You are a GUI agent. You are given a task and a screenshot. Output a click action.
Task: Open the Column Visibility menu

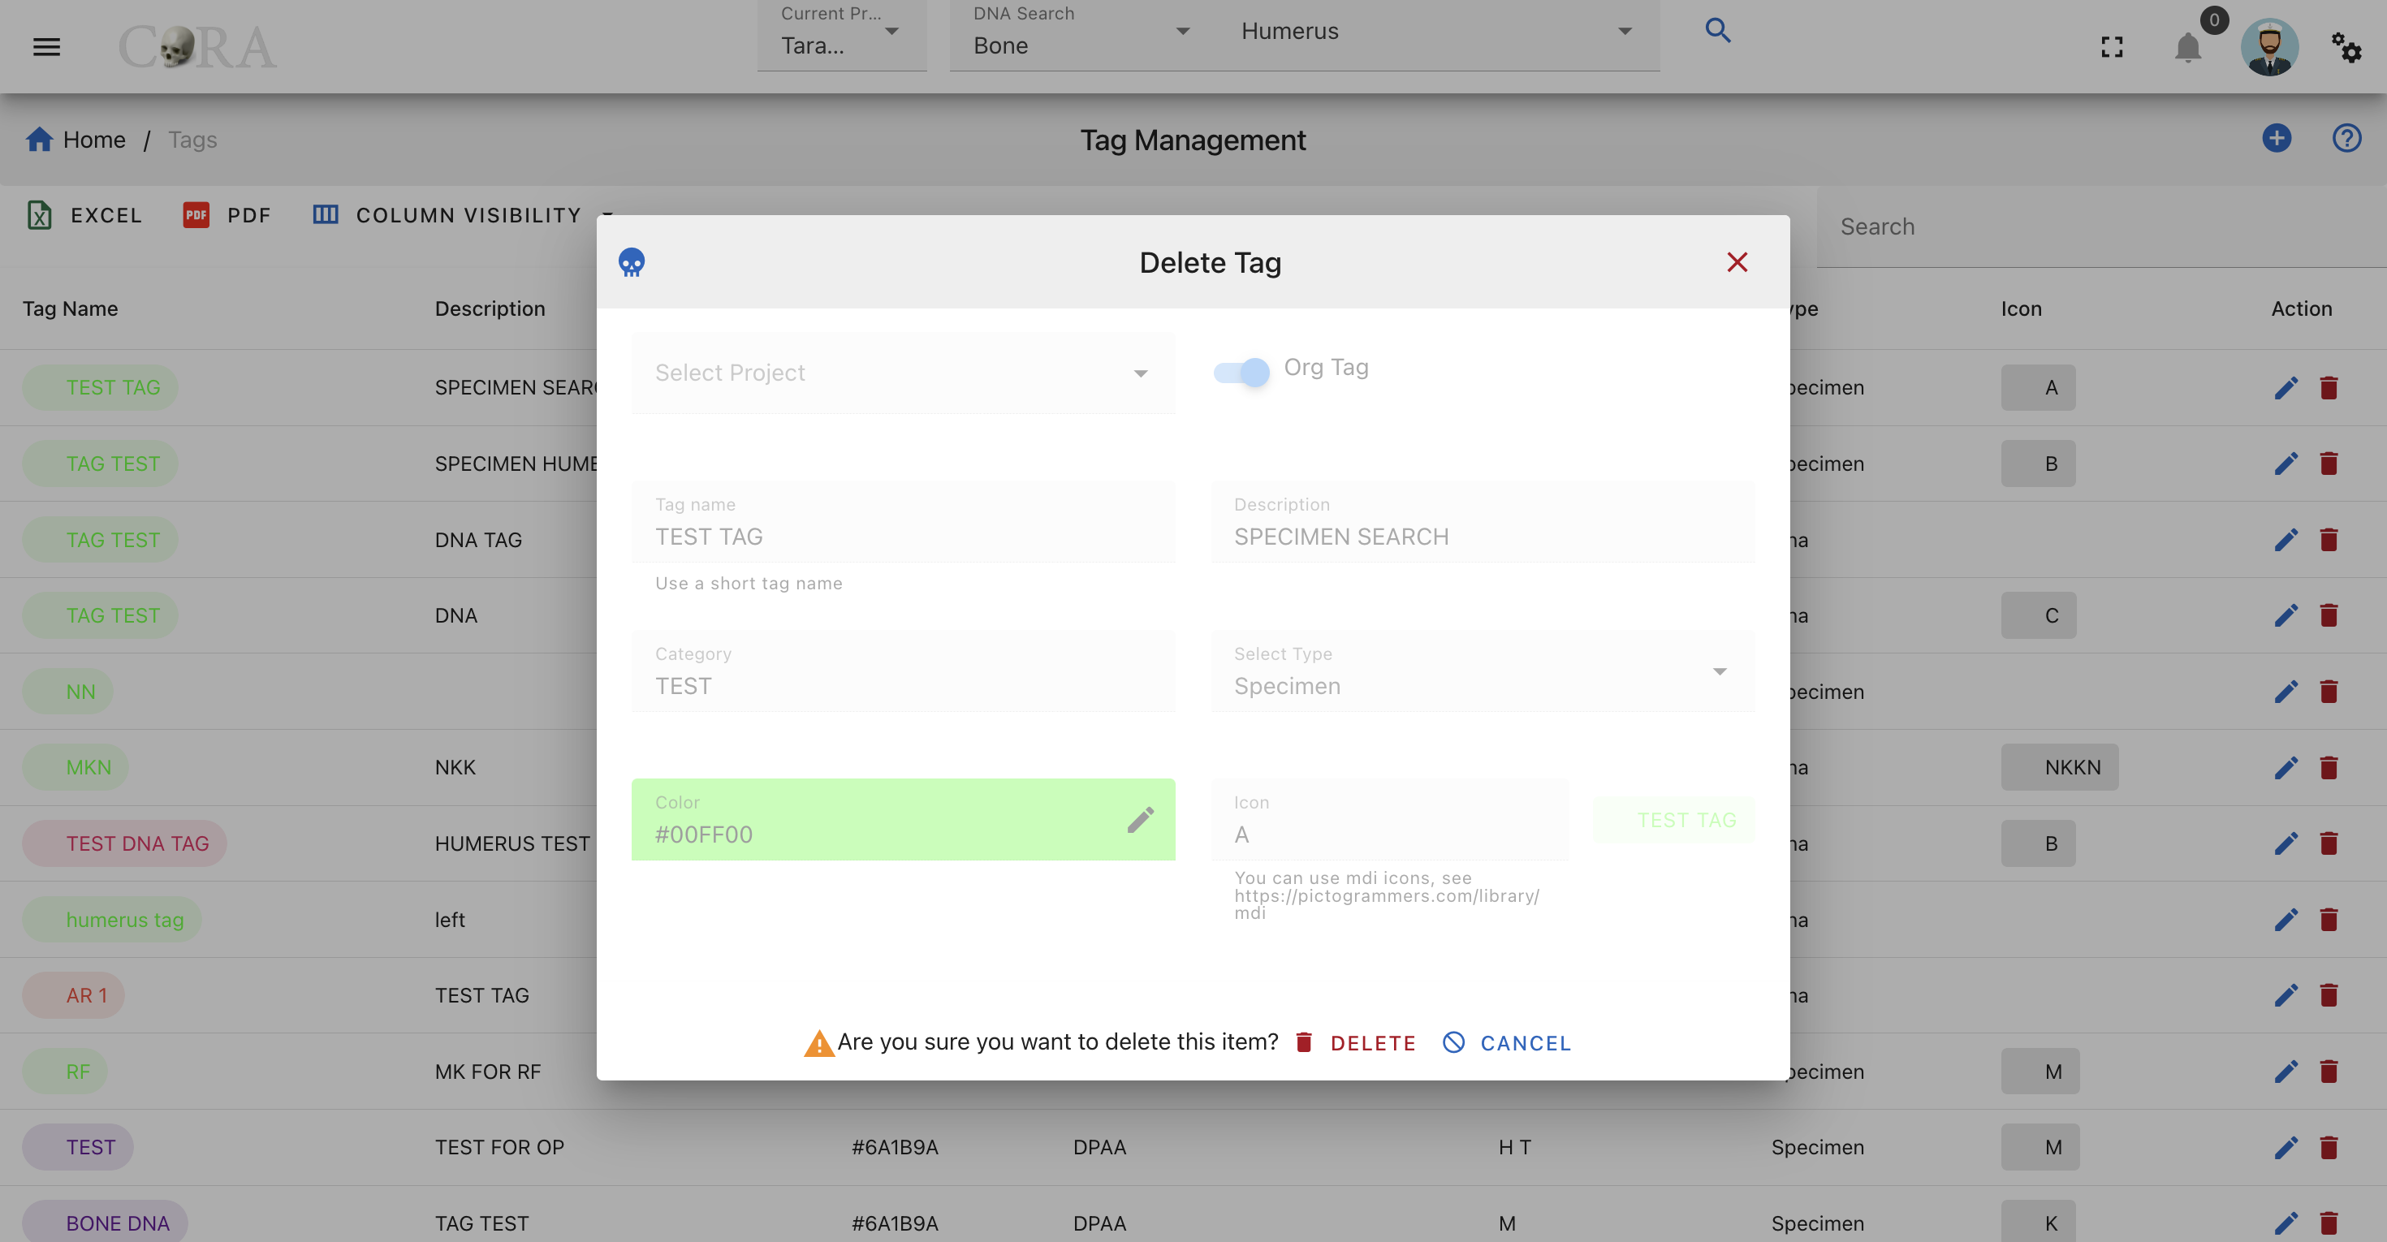click(x=463, y=215)
